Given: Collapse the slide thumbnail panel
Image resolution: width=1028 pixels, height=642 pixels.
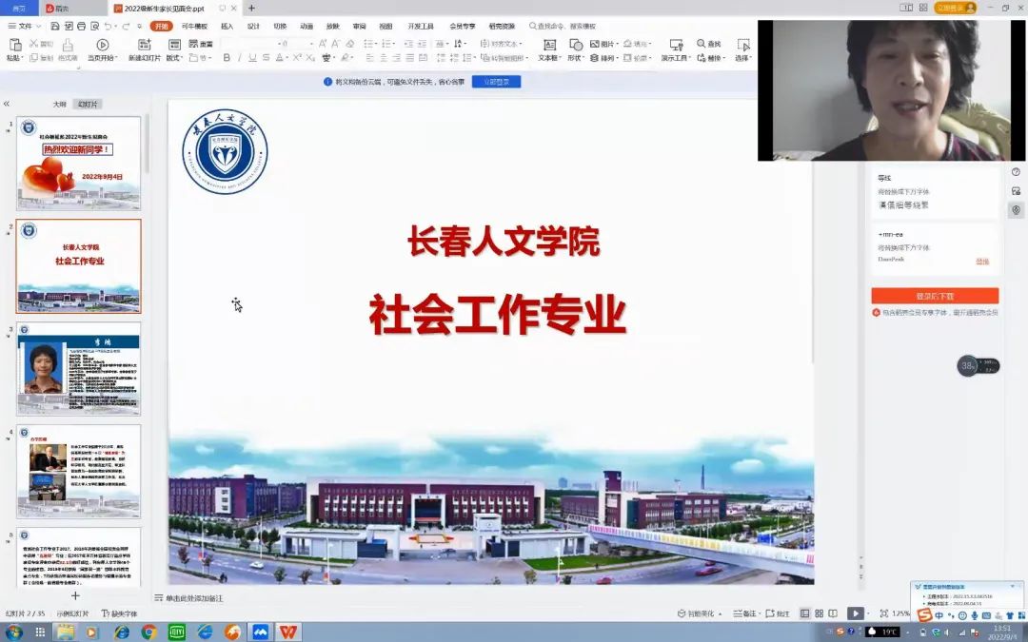Looking at the screenshot, I should coord(7,104).
